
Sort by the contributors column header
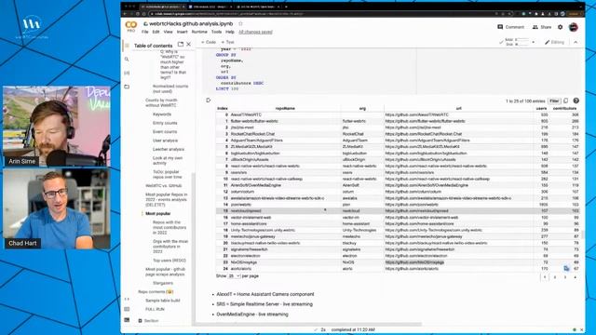pyautogui.click(x=564, y=108)
